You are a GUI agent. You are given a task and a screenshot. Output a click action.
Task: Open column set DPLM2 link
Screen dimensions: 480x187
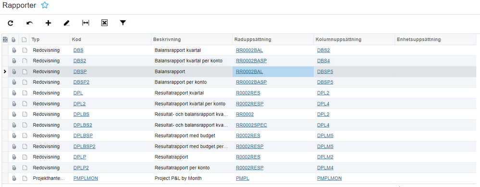click(325, 157)
